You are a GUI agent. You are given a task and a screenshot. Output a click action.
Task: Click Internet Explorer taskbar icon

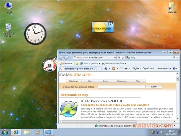[x=16, y=132]
